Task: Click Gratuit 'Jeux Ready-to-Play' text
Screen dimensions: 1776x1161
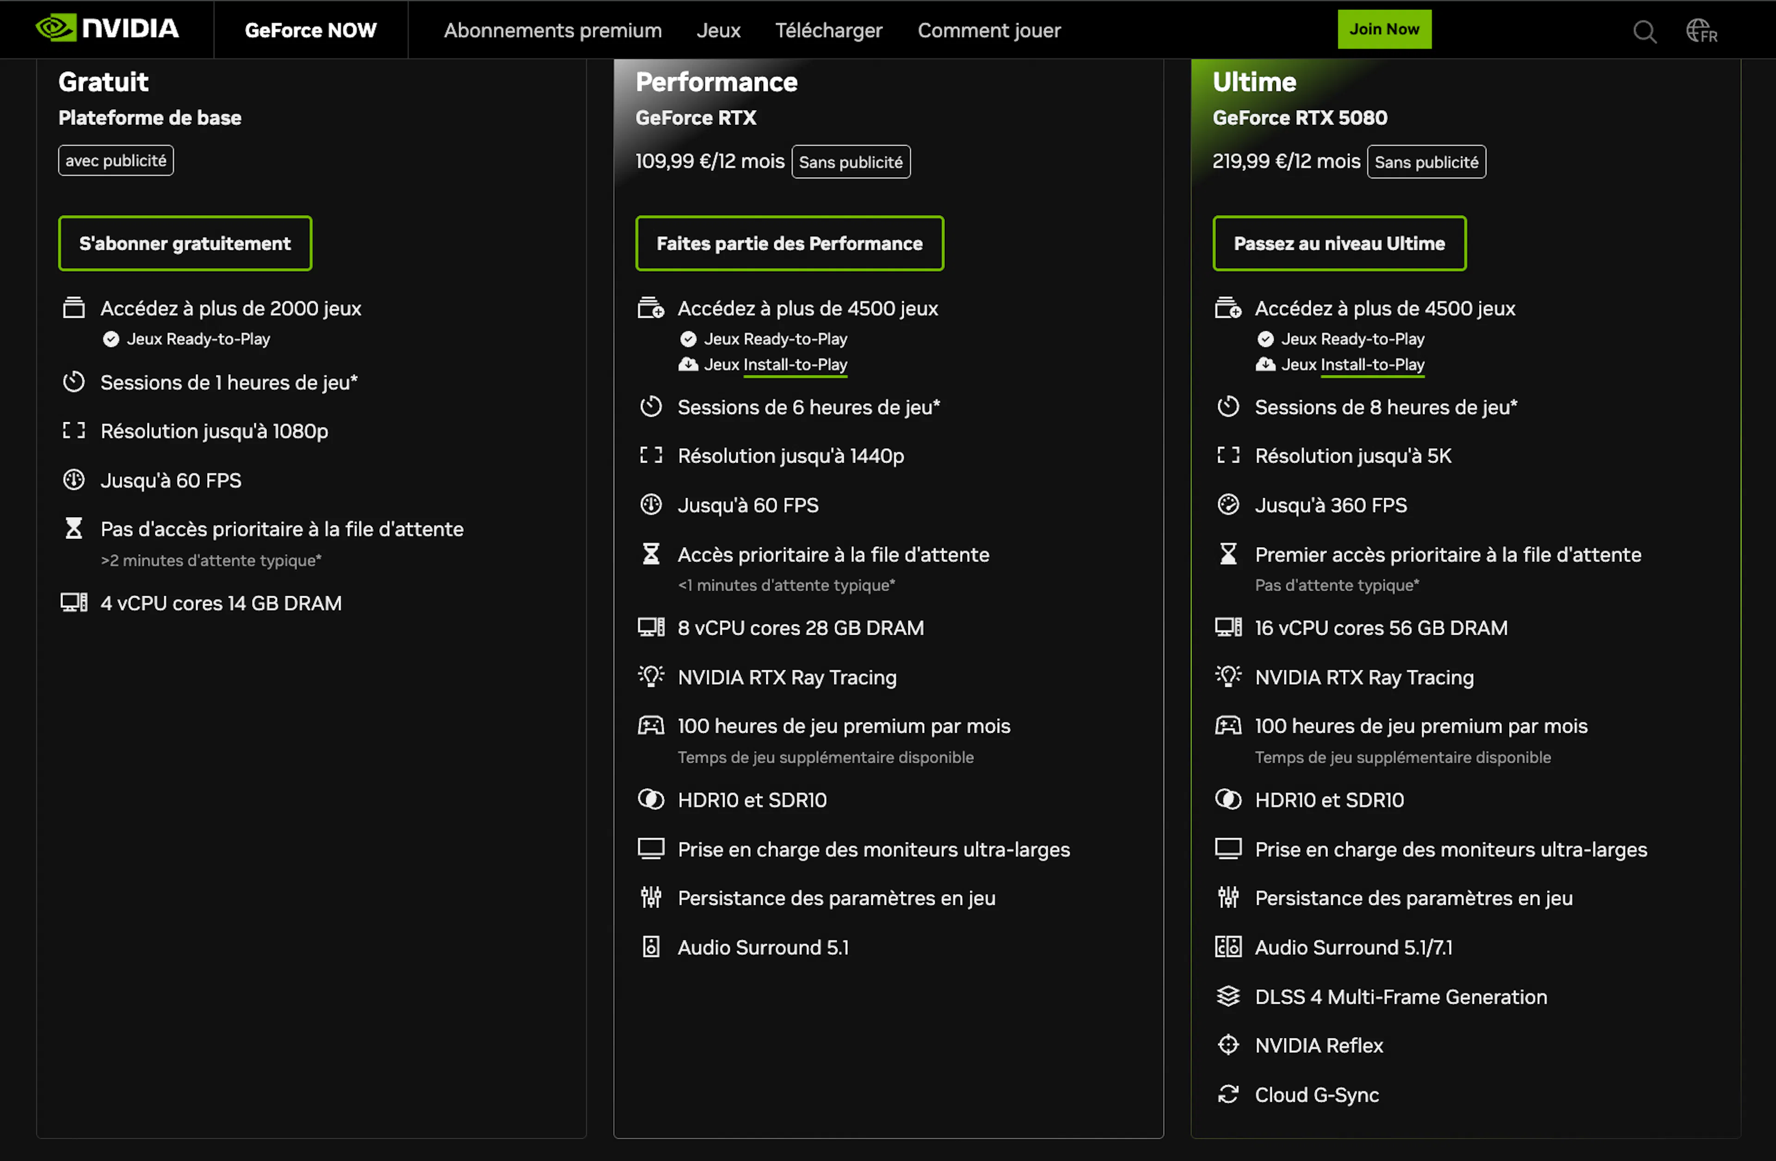Action: 198,339
